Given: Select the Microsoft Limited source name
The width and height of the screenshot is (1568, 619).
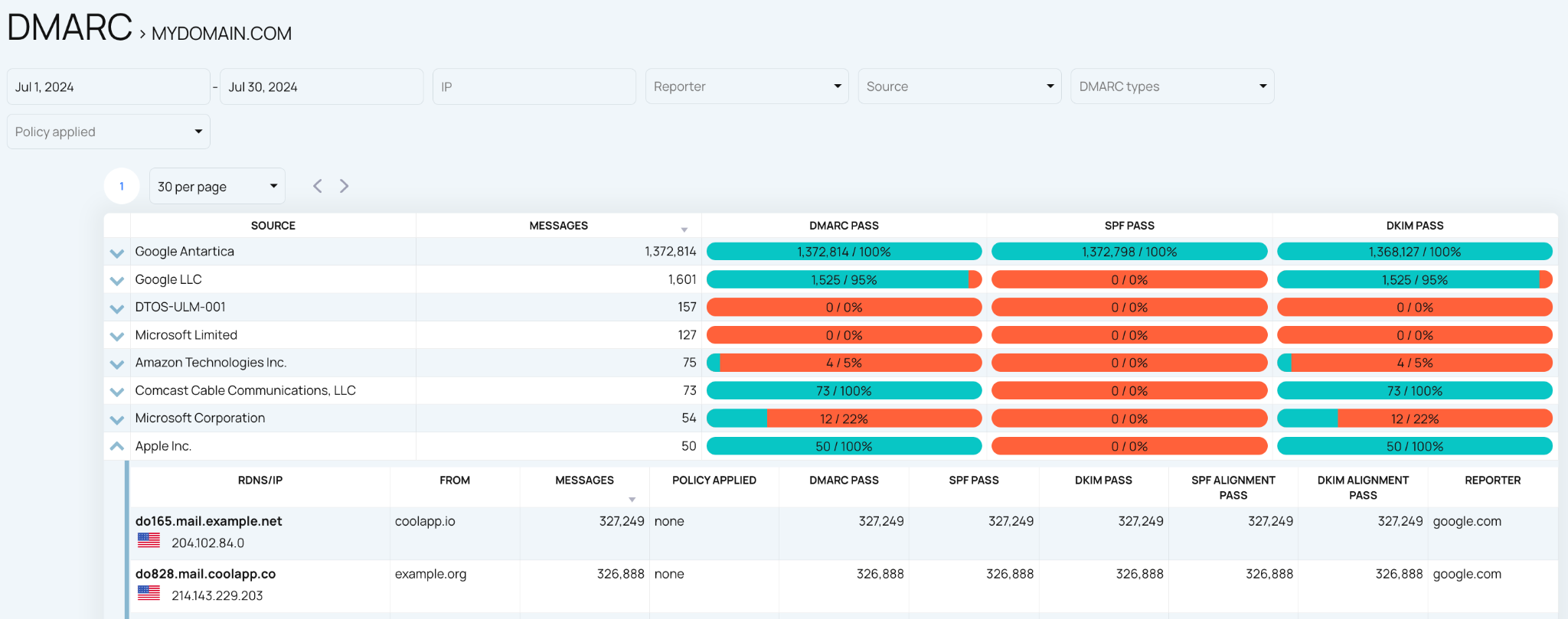Looking at the screenshot, I should 186,335.
